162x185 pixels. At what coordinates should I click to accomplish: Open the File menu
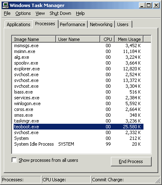[x=7, y=13]
